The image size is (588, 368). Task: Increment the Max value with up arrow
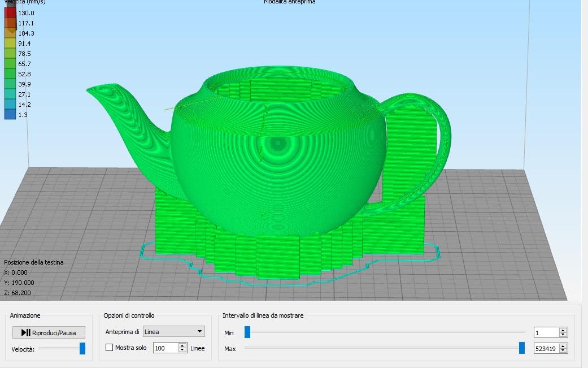[x=563, y=346]
